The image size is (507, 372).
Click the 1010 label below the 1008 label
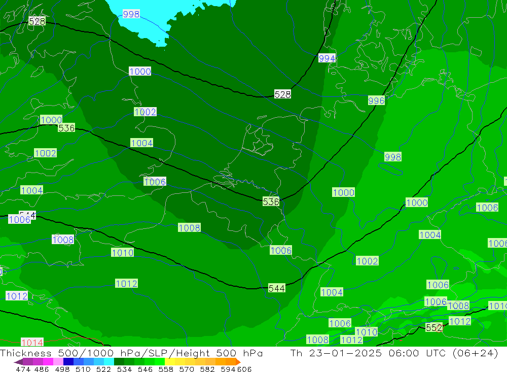[122, 253]
